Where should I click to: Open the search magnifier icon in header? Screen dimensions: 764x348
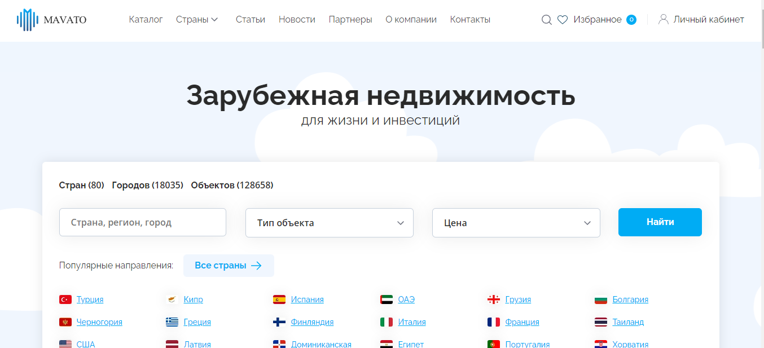[x=546, y=20]
